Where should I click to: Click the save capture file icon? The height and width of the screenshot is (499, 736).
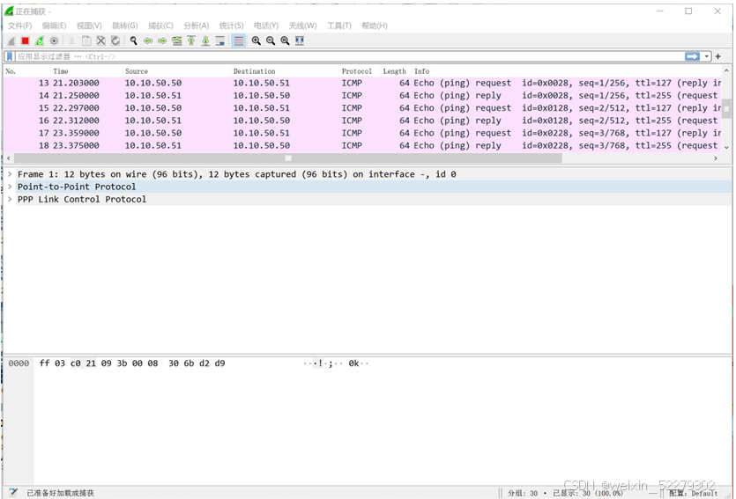(86, 40)
